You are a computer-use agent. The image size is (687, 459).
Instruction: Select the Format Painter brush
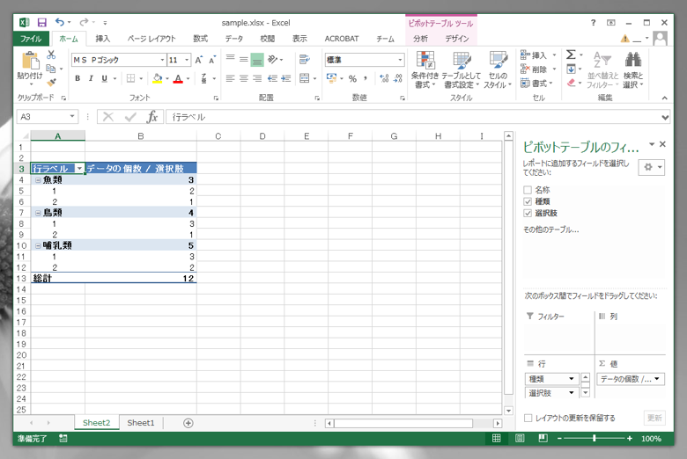(x=51, y=82)
